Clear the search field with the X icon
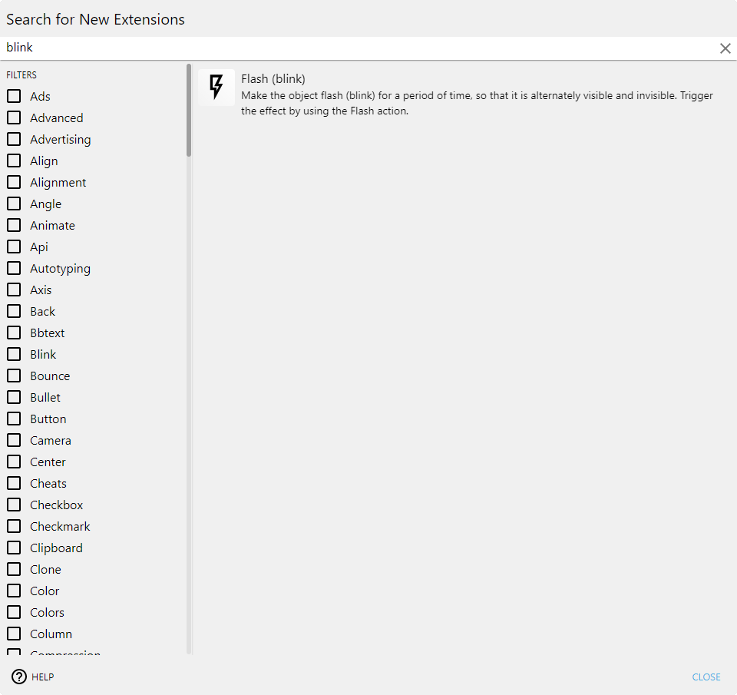The height and width of the screenshot is (695, 737). pos(725,48)
